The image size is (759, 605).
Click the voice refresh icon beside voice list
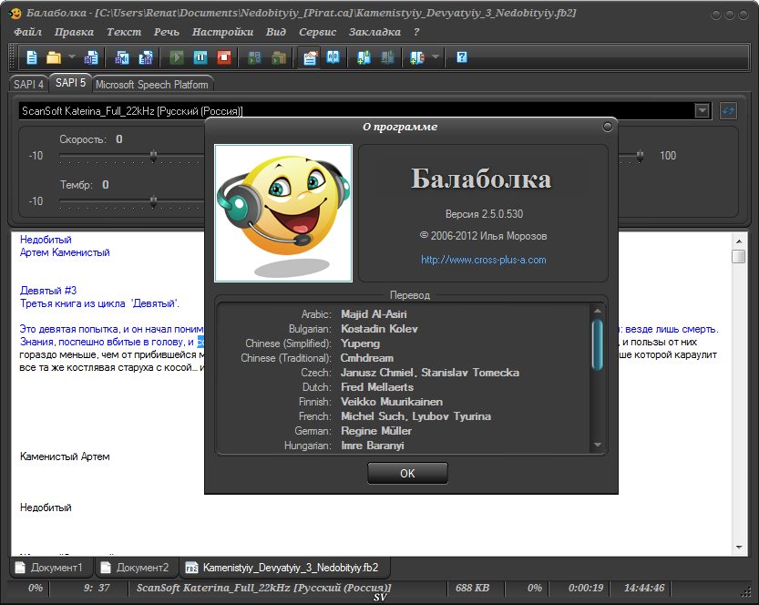point(728,110)
